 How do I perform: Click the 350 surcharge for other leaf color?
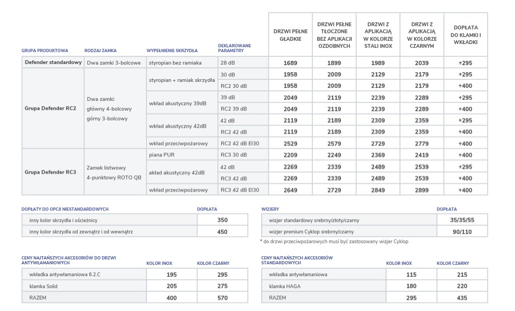pos(222,220)
